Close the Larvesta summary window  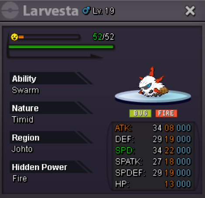click(x=190, y=10)
